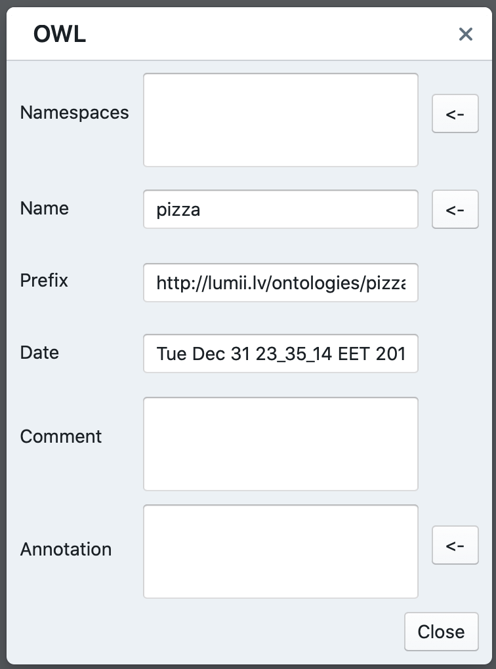This screenshot has height=669, width=496.
Task: Click the Annotation label
Action: pyautogui.click(x=66, y=549)
